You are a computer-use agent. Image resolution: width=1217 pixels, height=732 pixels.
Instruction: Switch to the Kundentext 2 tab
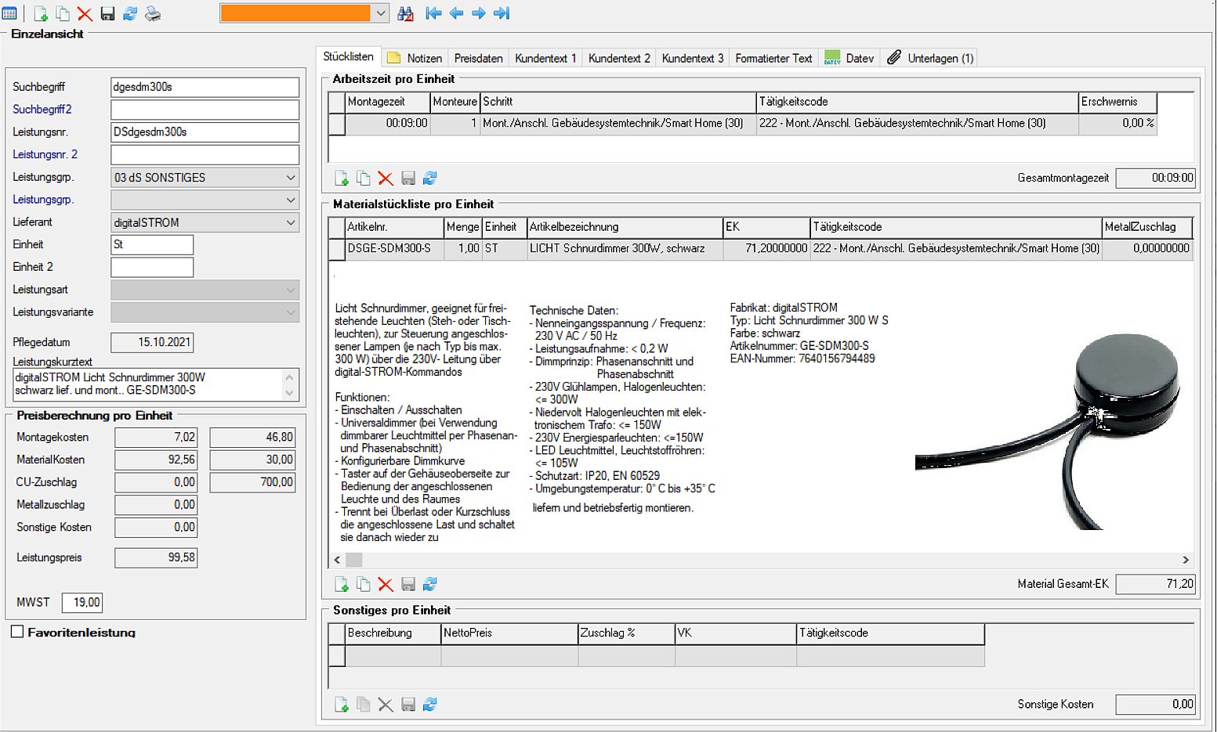(x=619, y=58)
